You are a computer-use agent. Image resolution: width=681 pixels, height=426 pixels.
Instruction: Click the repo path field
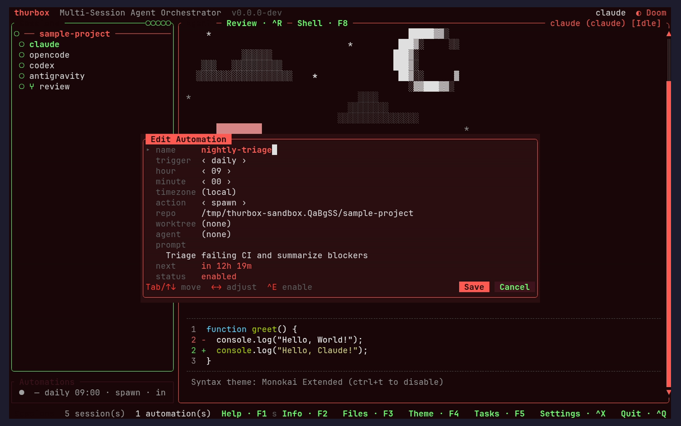[x=307, y=213]
